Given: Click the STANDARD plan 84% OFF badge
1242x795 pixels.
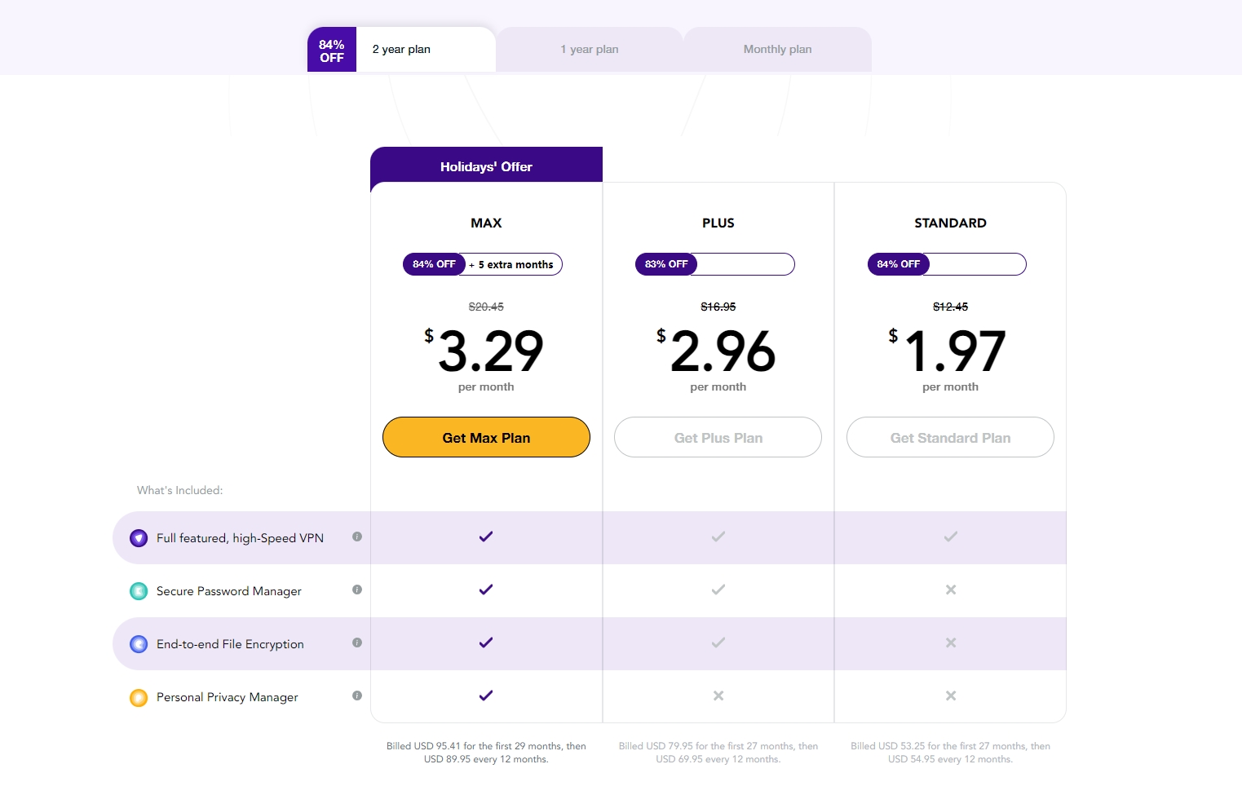Looking at the screenshot, I should [898, 264].
